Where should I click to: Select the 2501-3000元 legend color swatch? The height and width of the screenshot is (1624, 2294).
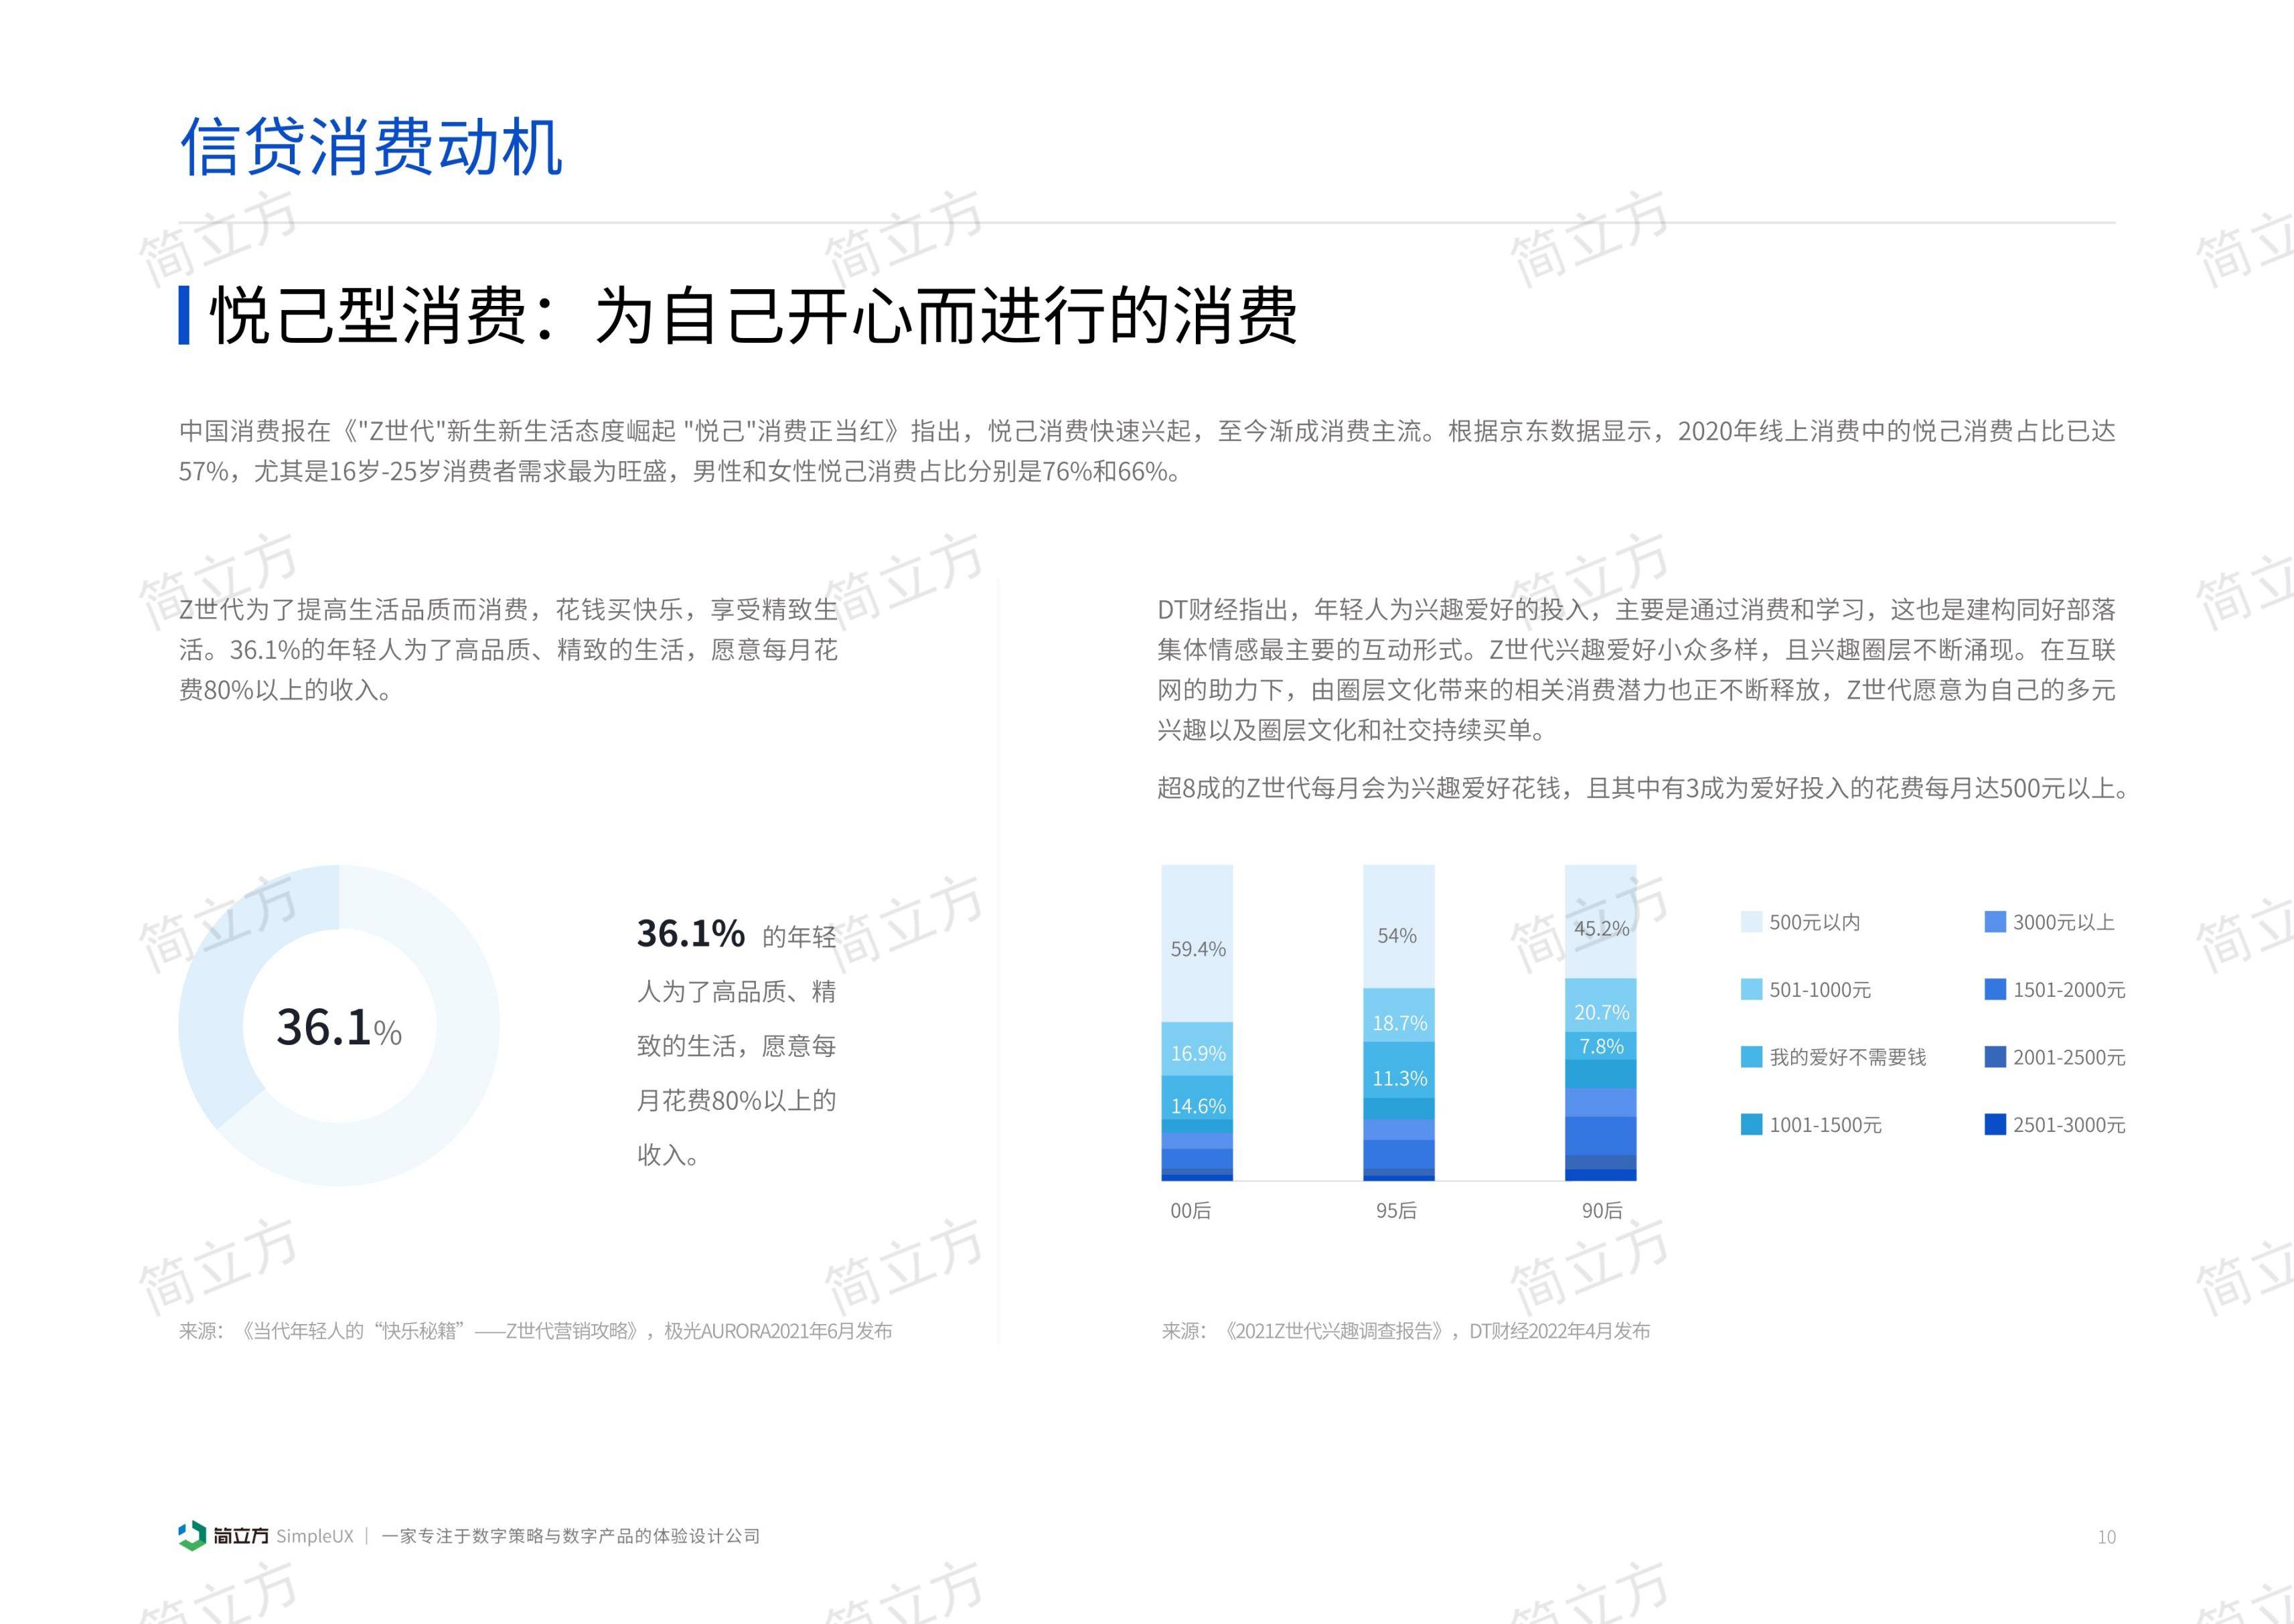pyautogui.click(x=1995, y=1124)
